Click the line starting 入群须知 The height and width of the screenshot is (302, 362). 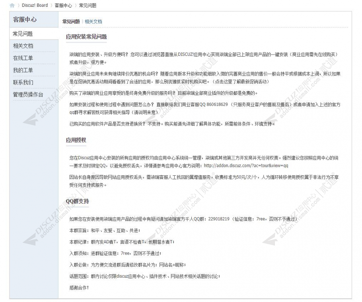tap(115, 253)
